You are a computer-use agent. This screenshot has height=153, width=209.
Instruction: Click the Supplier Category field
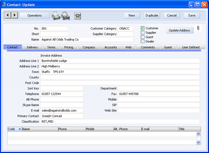(x=125, y=34)
